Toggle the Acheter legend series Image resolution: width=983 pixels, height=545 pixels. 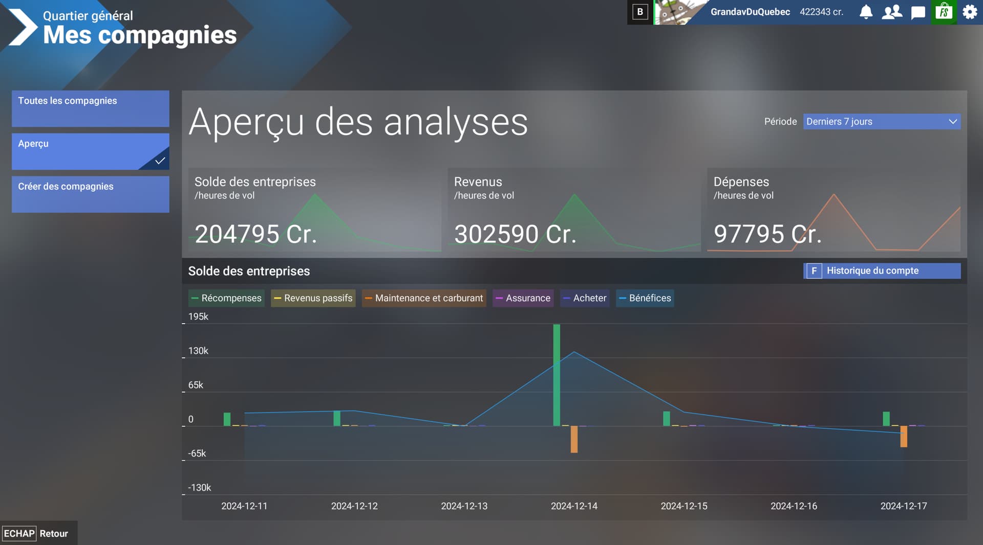point(585,298)
